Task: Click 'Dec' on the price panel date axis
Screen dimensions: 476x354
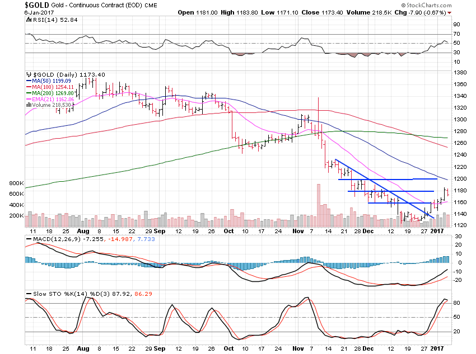Action: [x=368, y=232]
